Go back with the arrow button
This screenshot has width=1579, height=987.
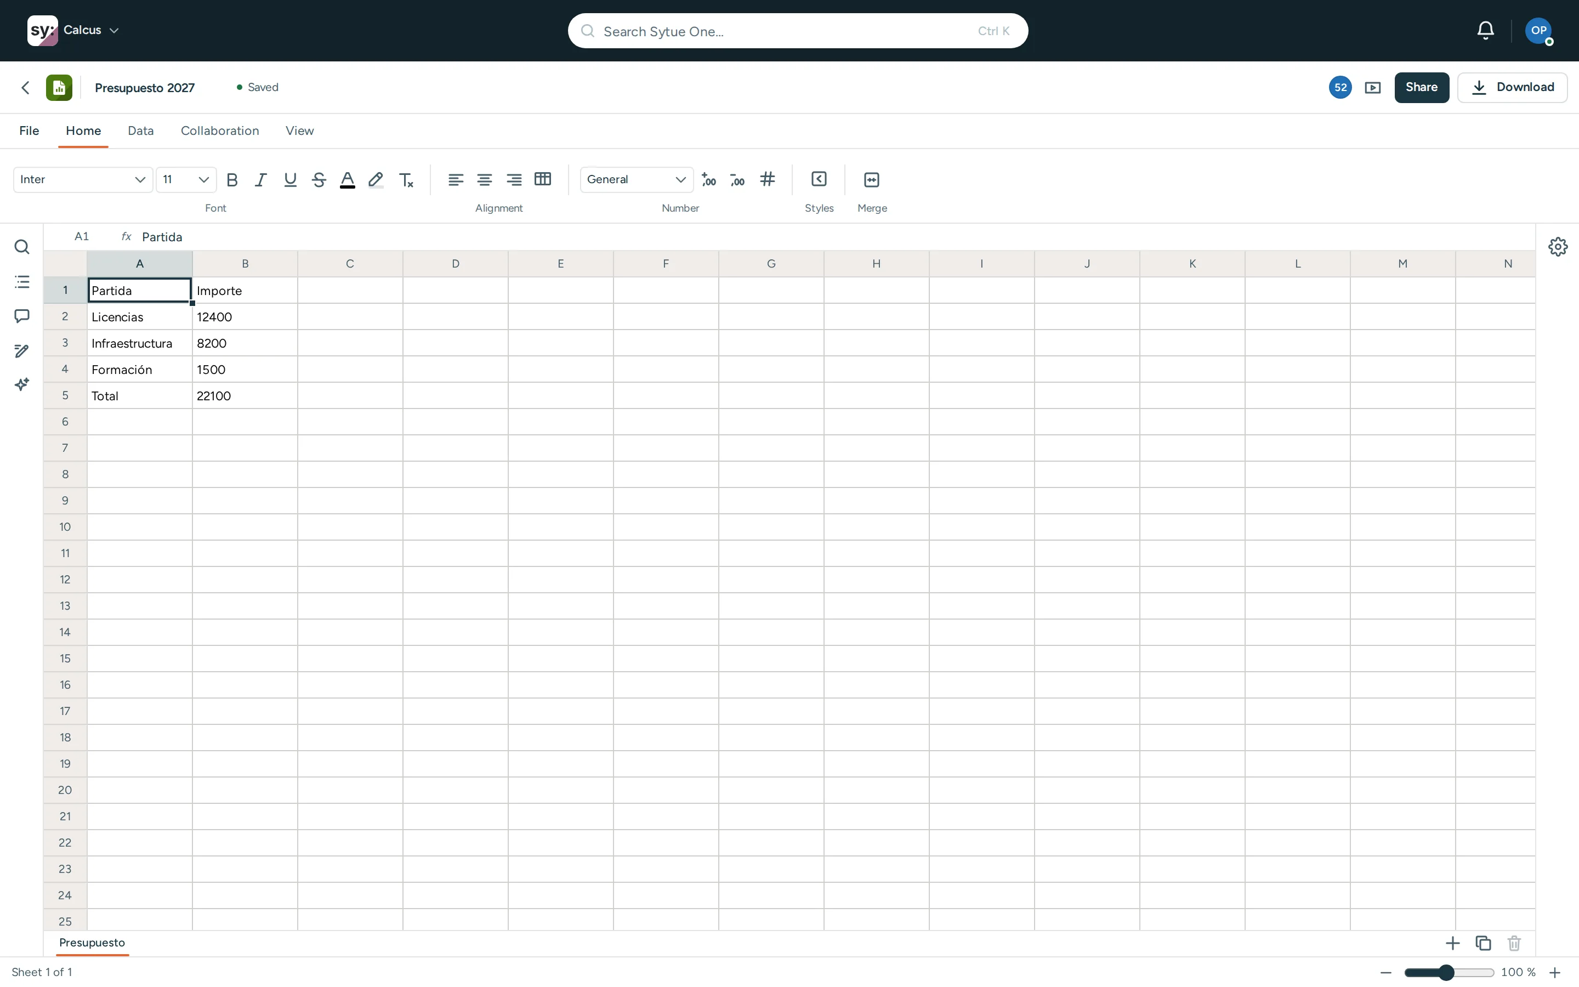coord(25,88)
